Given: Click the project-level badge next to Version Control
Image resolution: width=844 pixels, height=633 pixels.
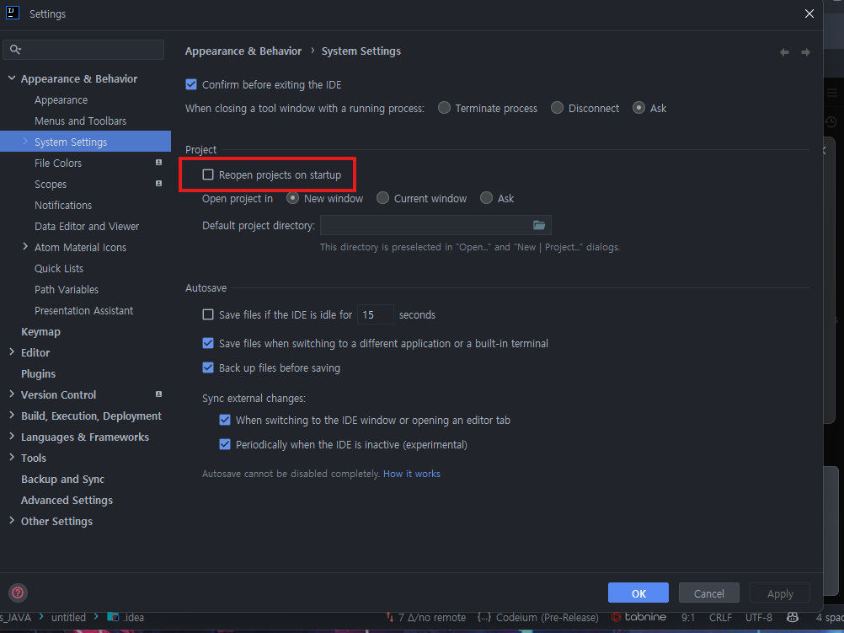Looking at the screenshot, I should [159, 394].
